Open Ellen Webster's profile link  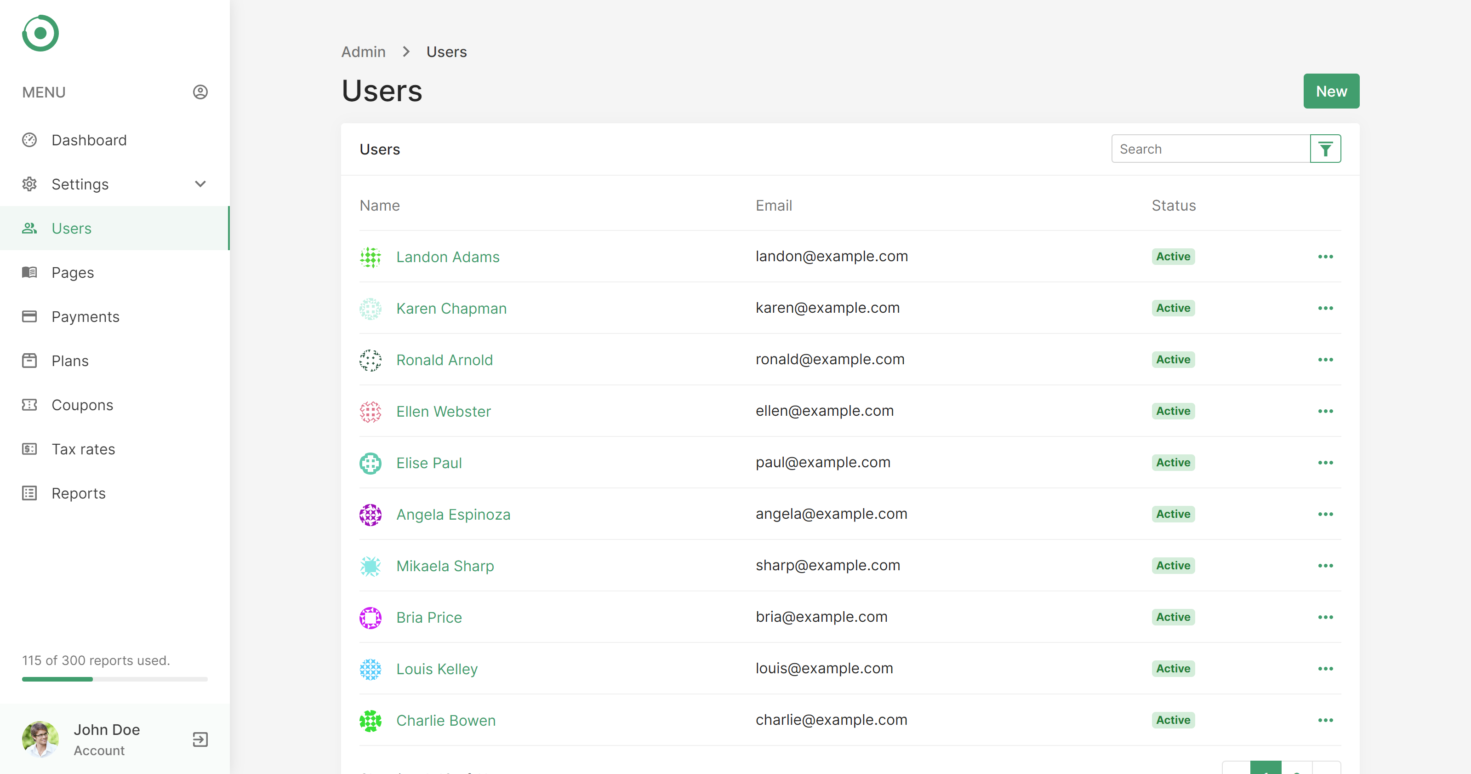[x=443, y=411]
